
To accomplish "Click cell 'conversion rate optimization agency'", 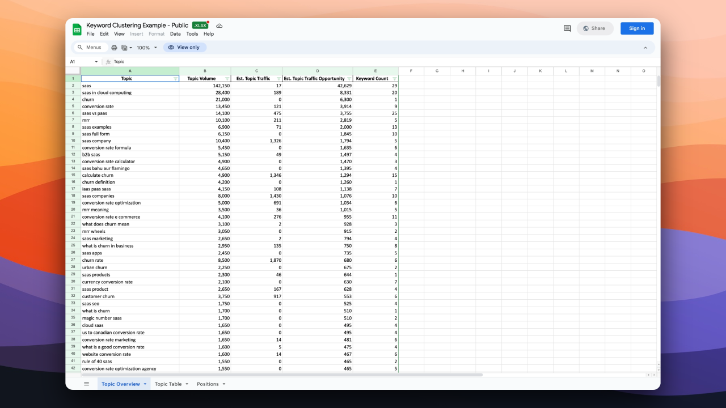I will [x=130, y=368].
